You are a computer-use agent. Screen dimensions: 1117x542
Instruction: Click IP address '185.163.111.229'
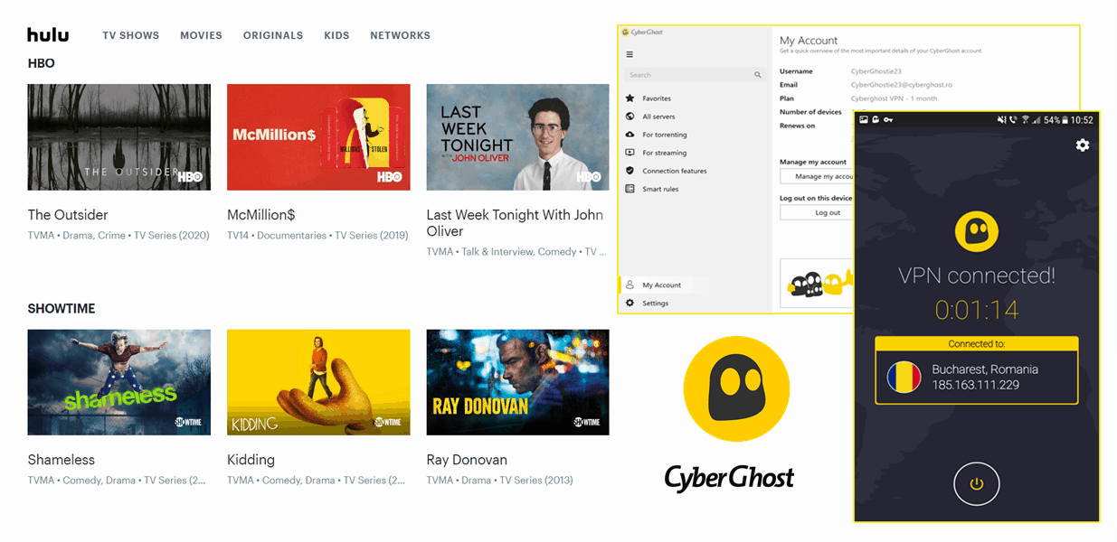coord(977,385)
